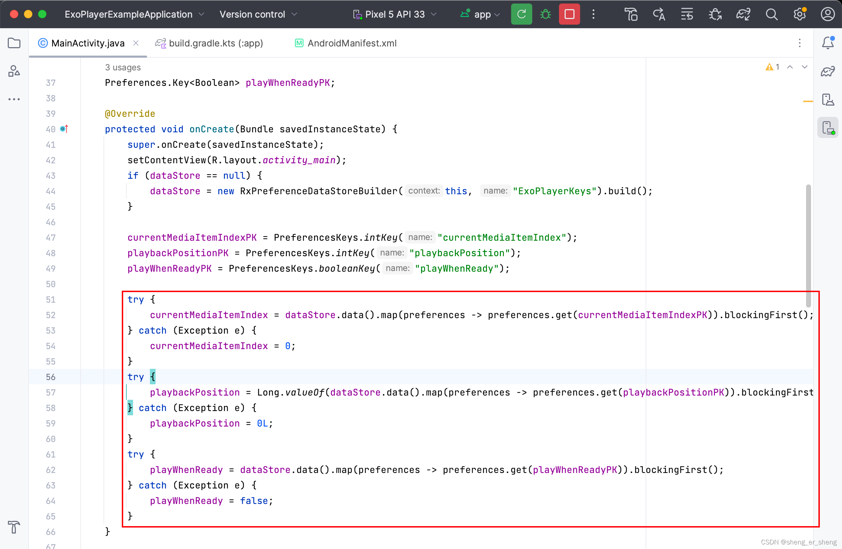This screenshot has height=549, width=842.
Task: Show more tool windows ellipsis
Action: click(x=14, y=99)
